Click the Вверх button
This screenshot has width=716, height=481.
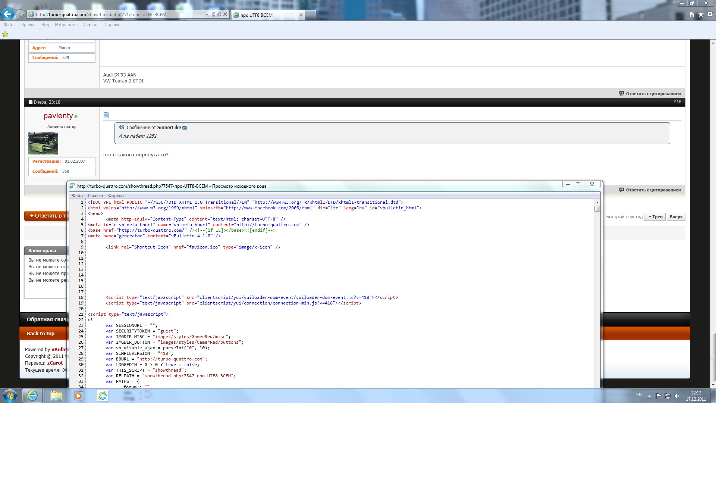(676, 217)
